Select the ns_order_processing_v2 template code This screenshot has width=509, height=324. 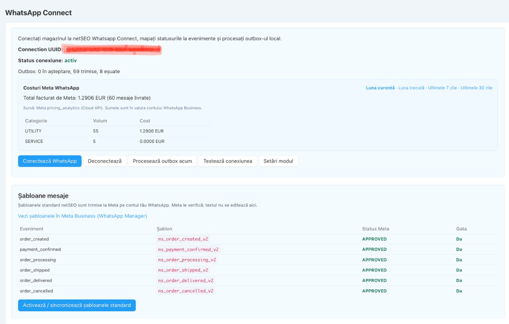187,260
